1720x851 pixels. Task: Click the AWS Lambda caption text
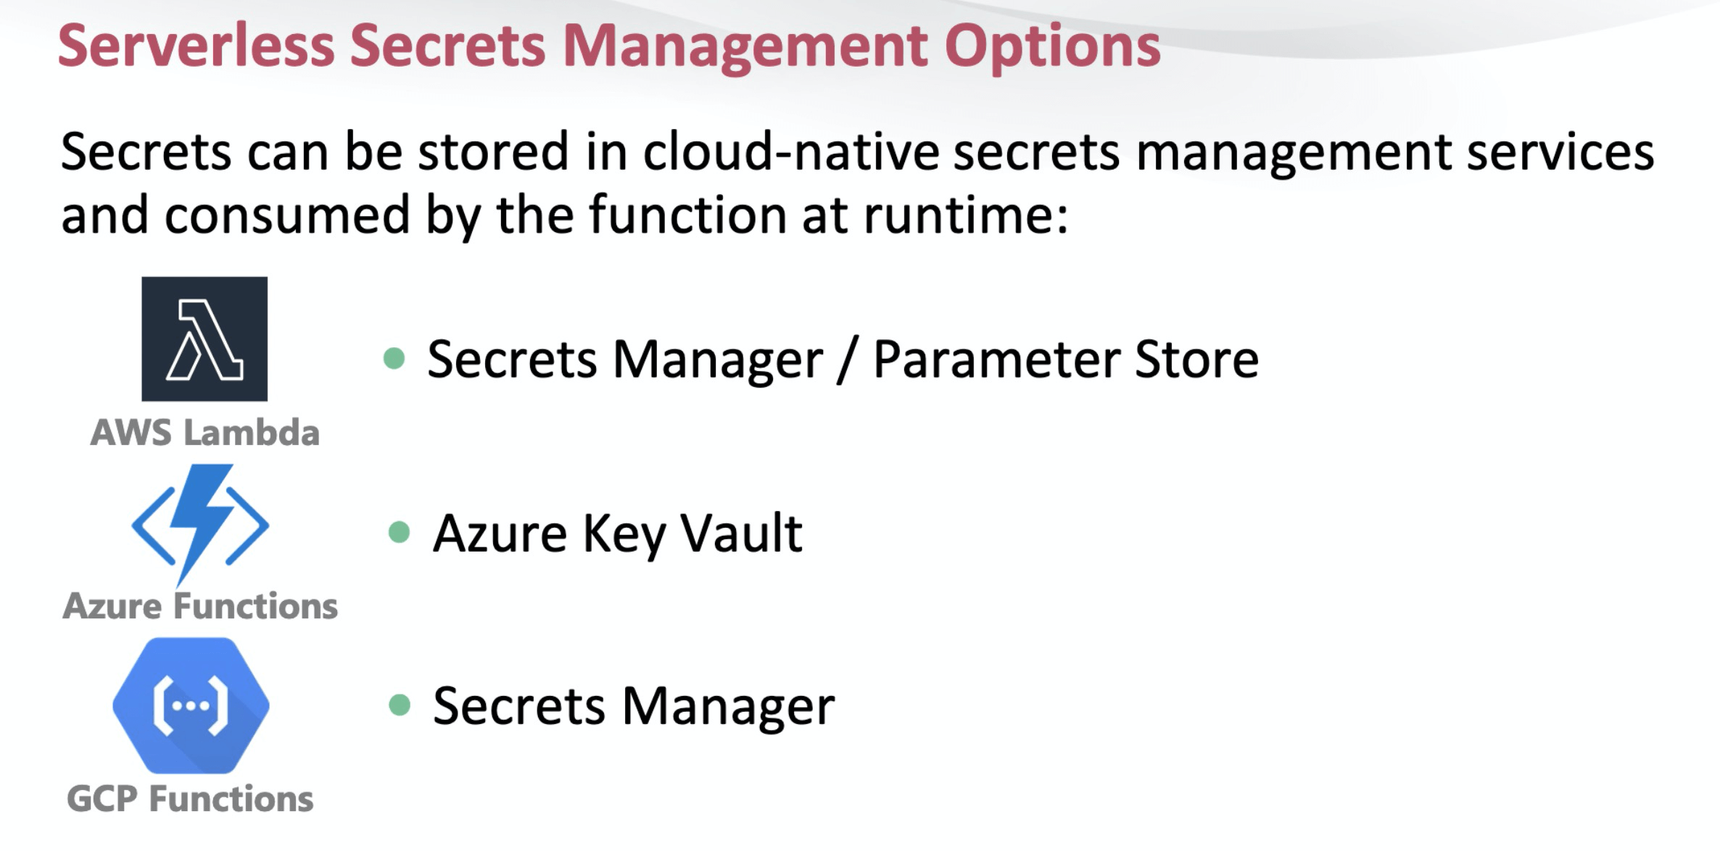(204, 433)
